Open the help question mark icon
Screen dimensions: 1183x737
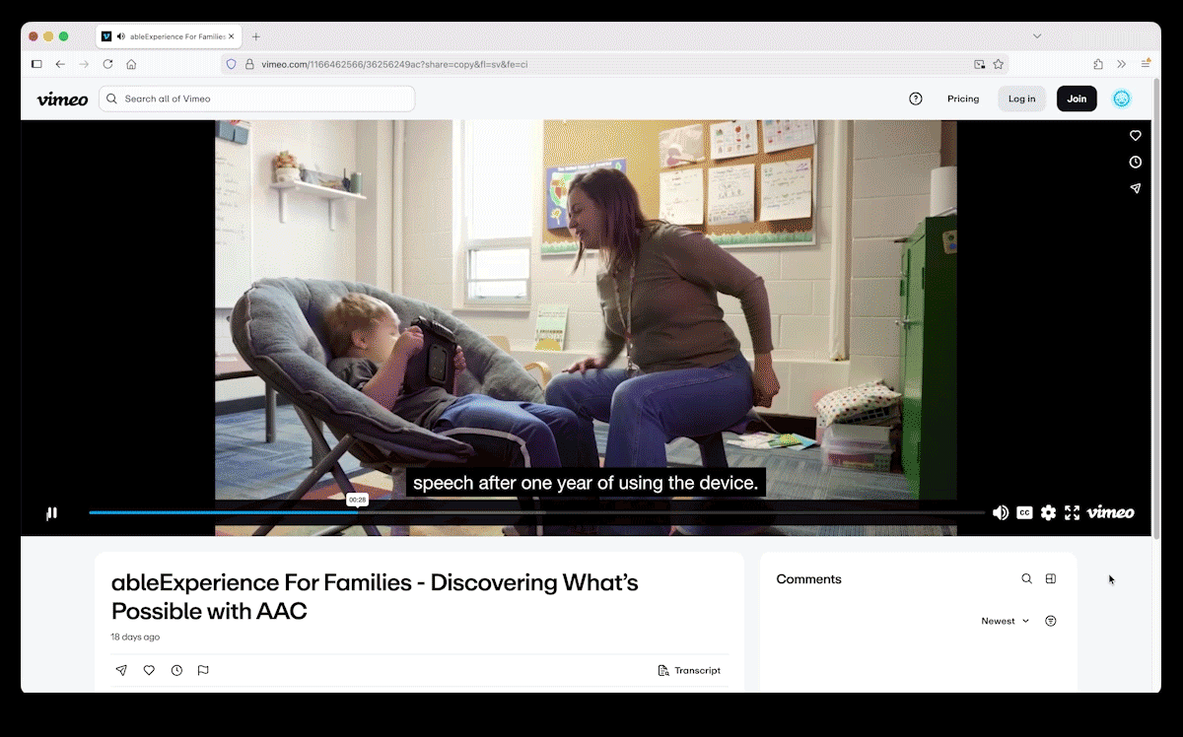915,99
